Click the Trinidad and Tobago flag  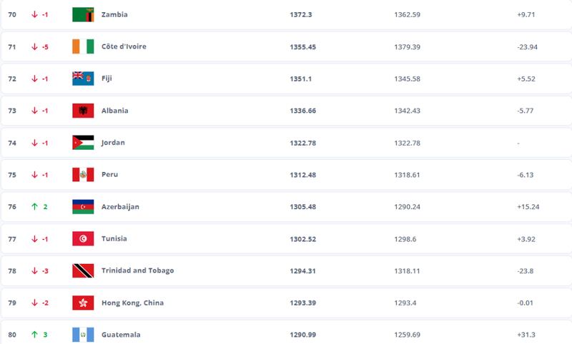83,270
